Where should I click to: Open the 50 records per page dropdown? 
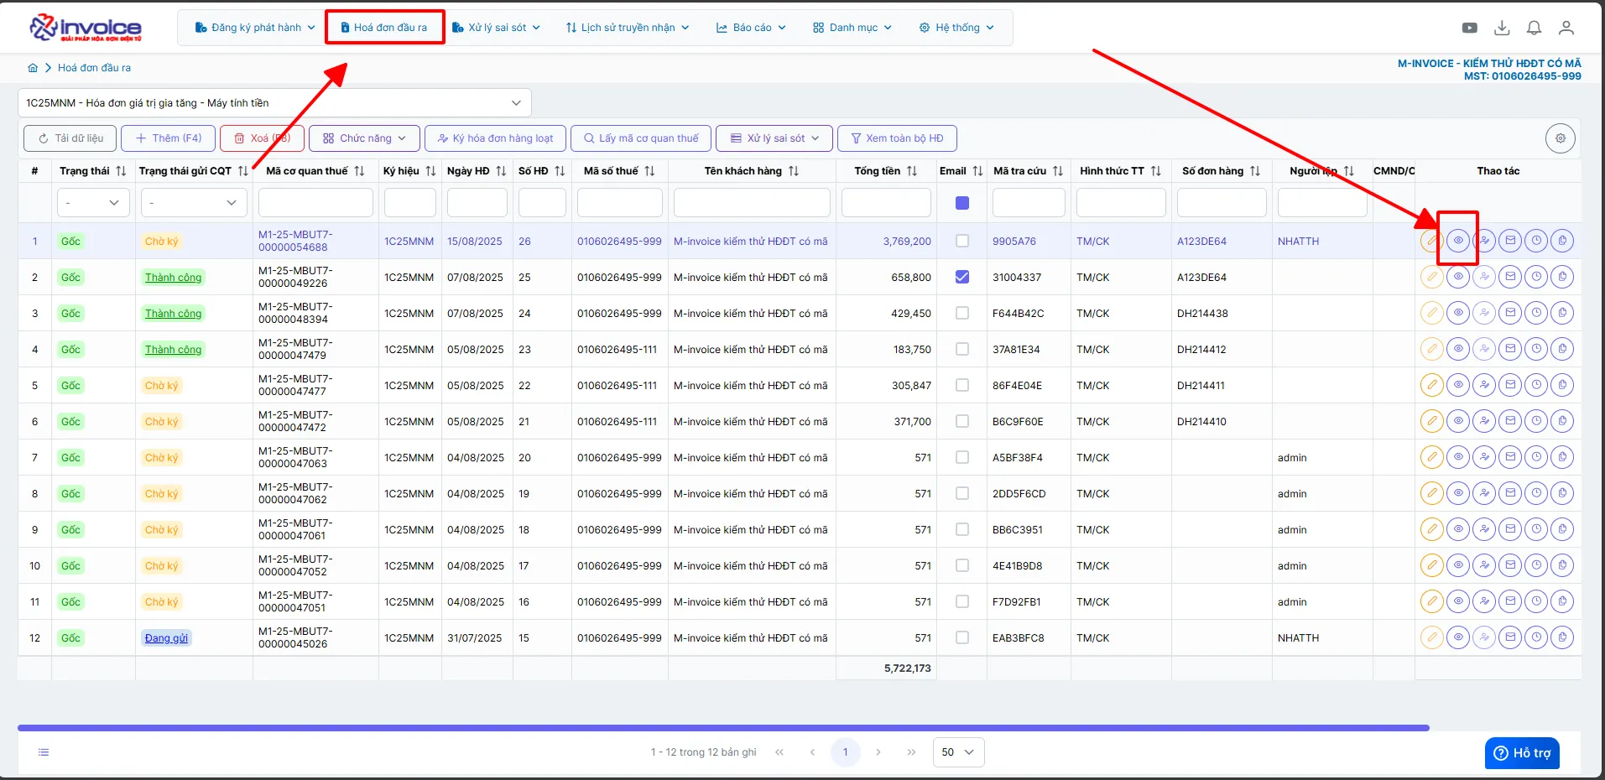(x=958, y=752)
